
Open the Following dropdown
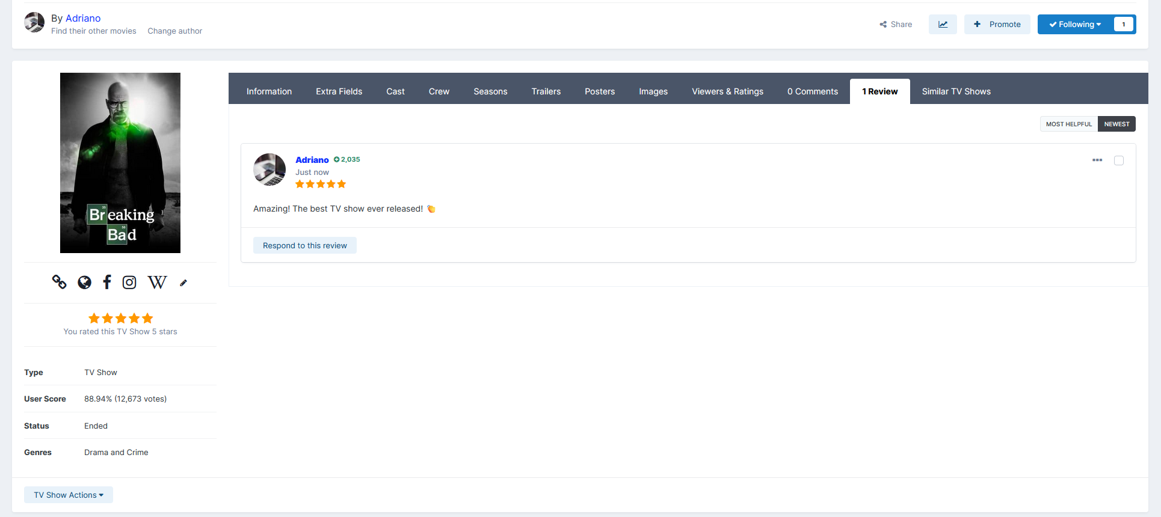1075,25
